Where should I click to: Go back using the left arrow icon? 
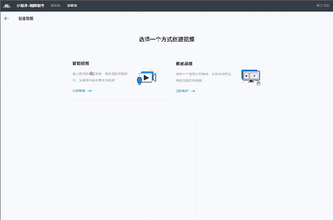(7, 19)
